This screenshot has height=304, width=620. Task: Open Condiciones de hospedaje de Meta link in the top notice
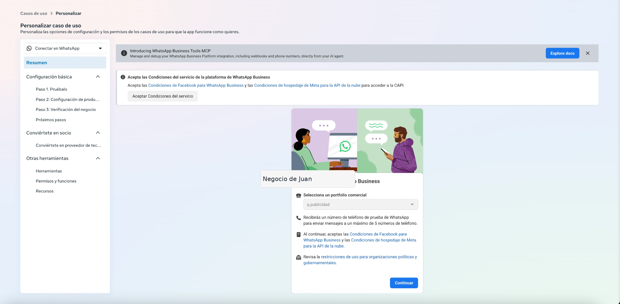[307, 86]
